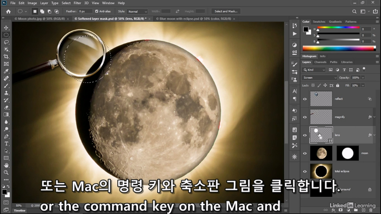Screen dimensions: 381x214
Task: Select the Move tool
Action: coord(6,28)
